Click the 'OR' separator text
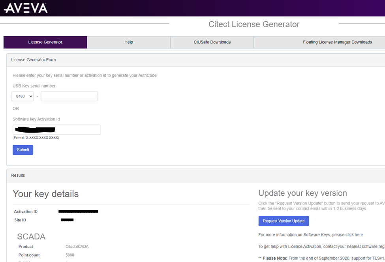This screenshot has width=385, height=262. click(16, 109)
